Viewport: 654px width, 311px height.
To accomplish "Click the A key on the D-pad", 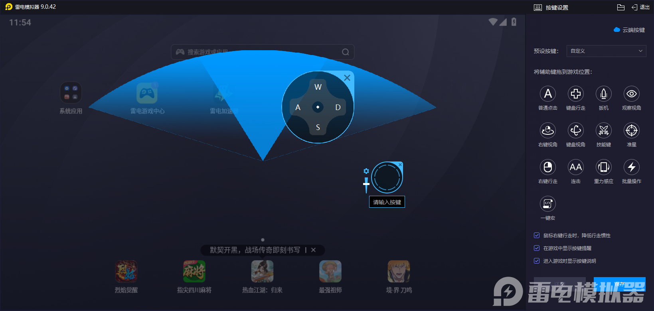I will click(x=298, y=107).
